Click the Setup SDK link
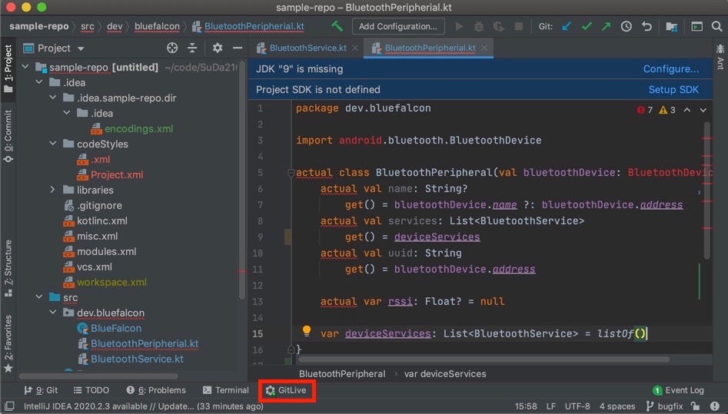Viewport: 728px width, 414px height. [x=673, y=90]
